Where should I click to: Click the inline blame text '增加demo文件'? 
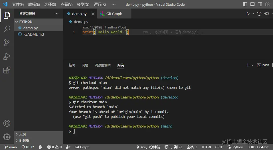click(187, 32)
